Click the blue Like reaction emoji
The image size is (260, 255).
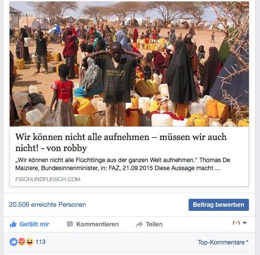pos(14,242)
